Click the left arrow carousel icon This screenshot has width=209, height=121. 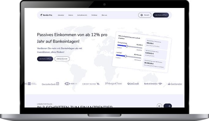pos(159,106)
